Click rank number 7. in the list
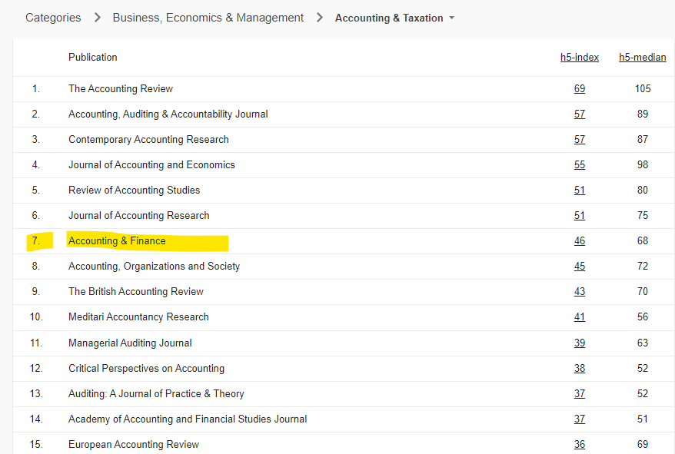 (36, 241)
